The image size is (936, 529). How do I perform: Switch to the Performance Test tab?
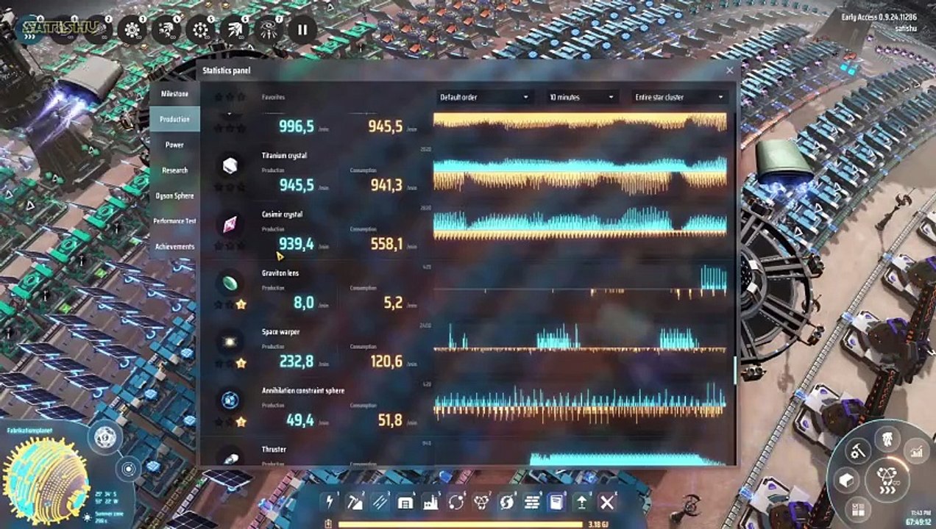pos(174,221)
